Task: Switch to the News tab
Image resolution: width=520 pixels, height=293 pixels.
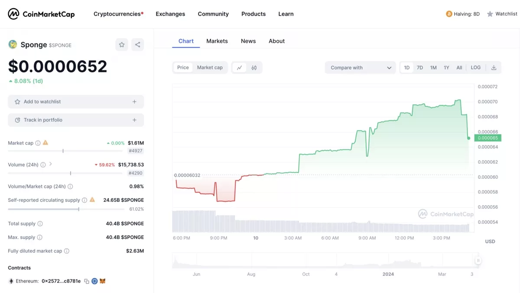Action: [248, 41]
